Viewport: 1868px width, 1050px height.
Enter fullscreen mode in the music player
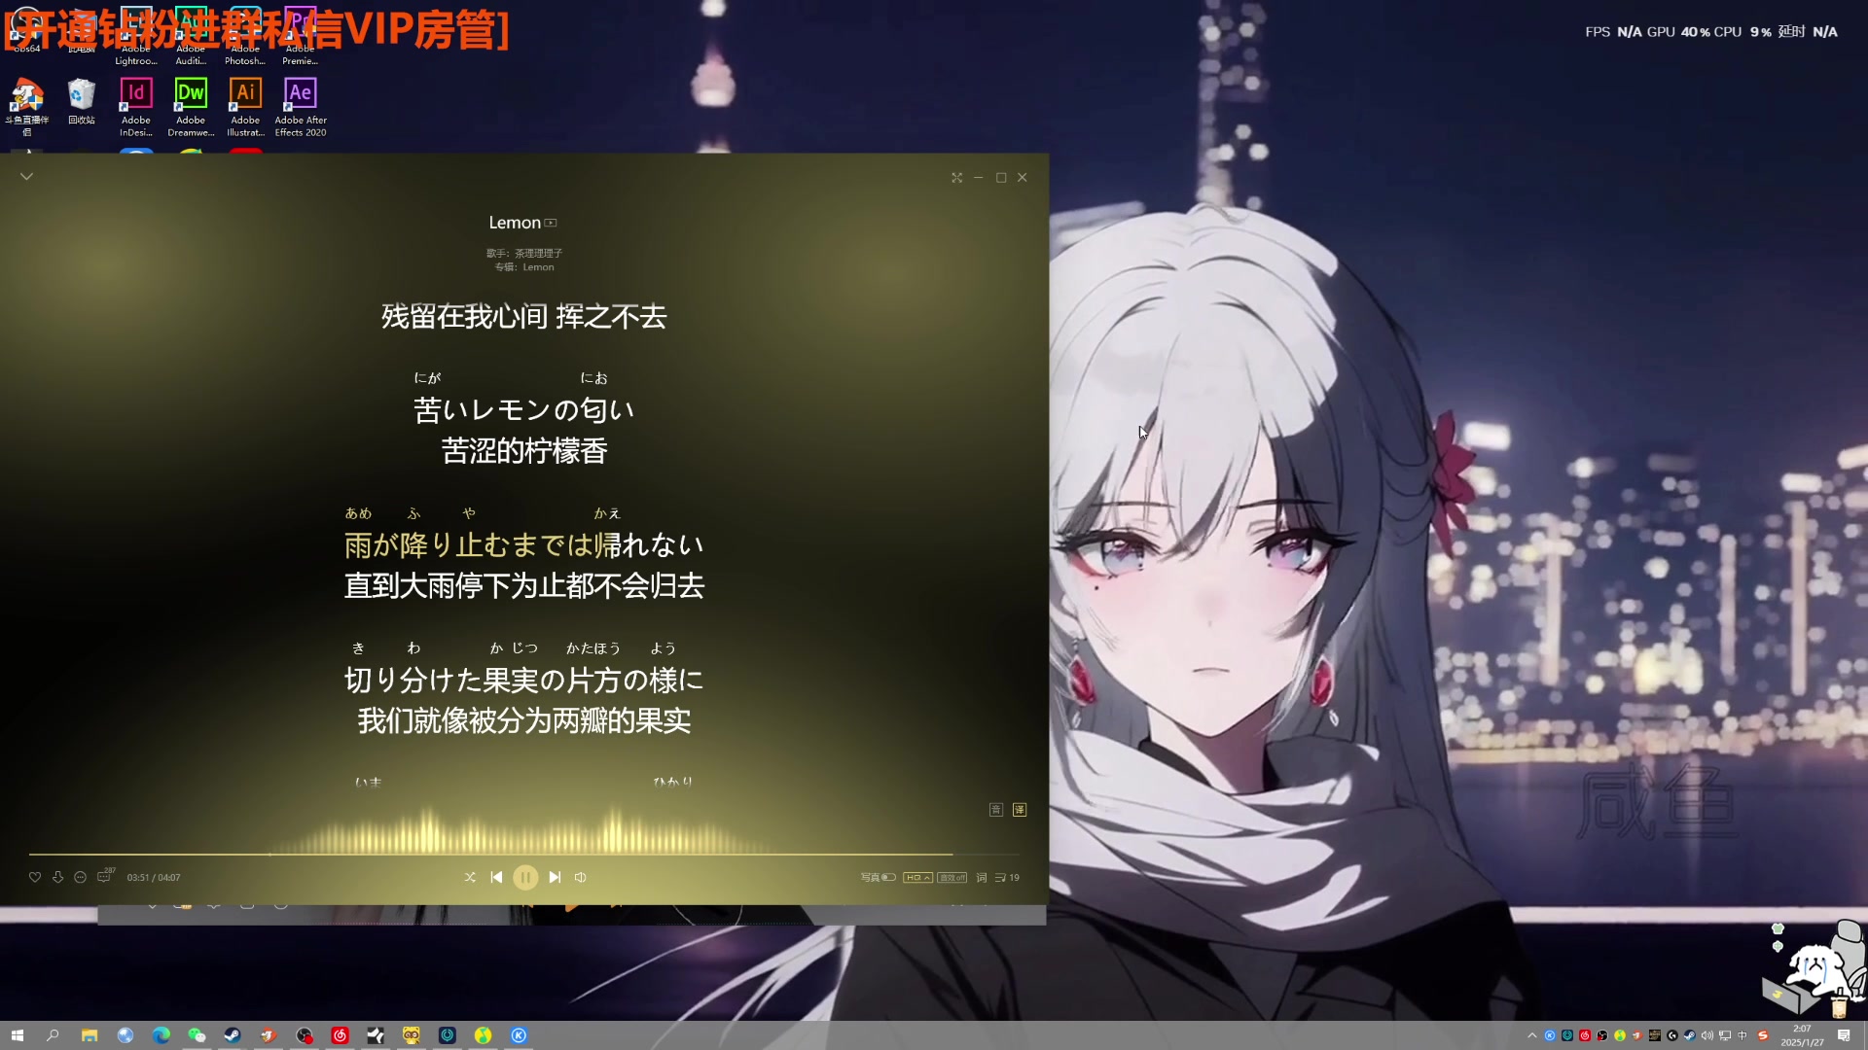coord(957,177)
